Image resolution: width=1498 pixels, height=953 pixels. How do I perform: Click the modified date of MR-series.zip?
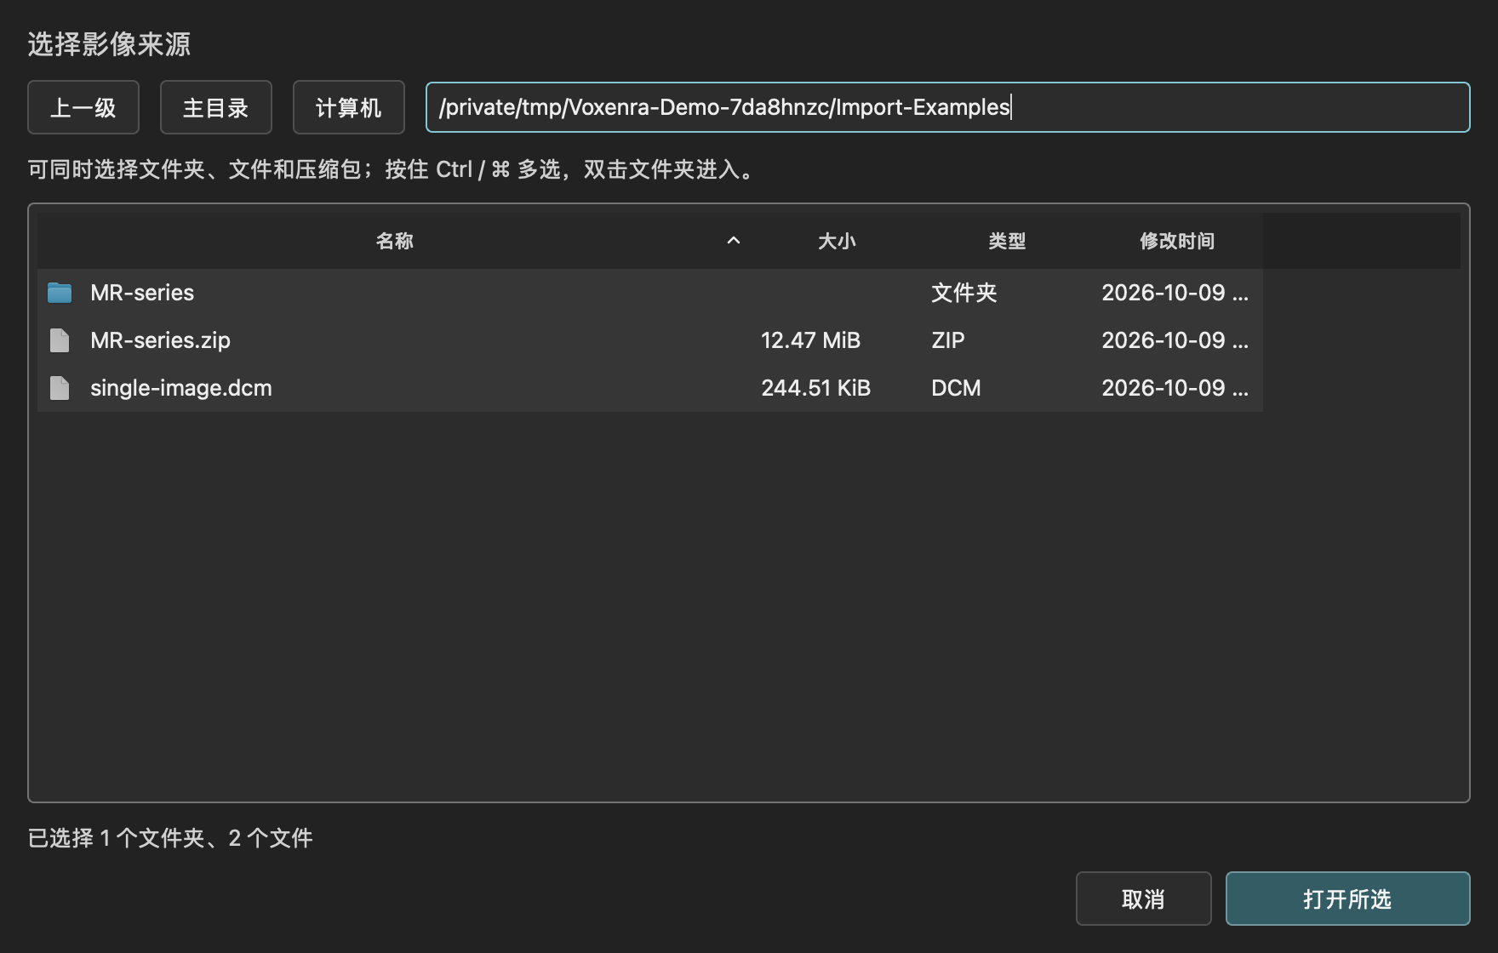(1175, 340)
